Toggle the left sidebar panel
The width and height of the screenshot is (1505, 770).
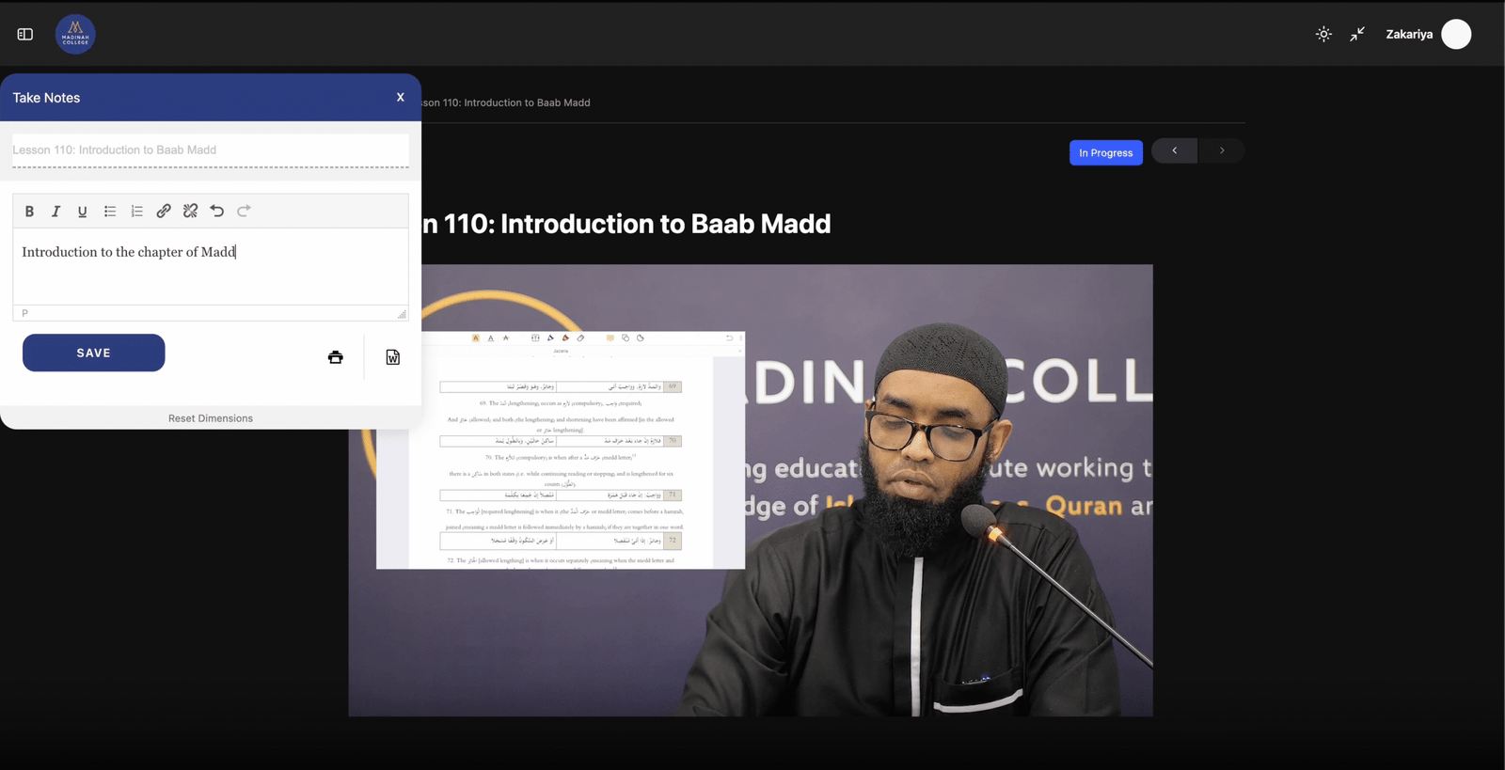pyautogui.click(x=25, y=35)
